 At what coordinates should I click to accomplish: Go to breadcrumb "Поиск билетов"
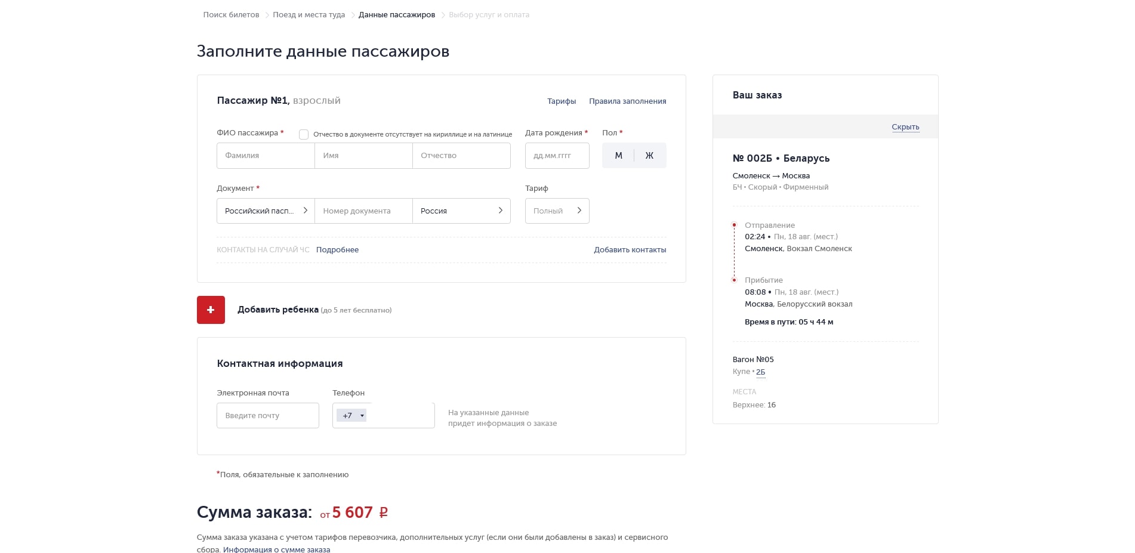232,14
